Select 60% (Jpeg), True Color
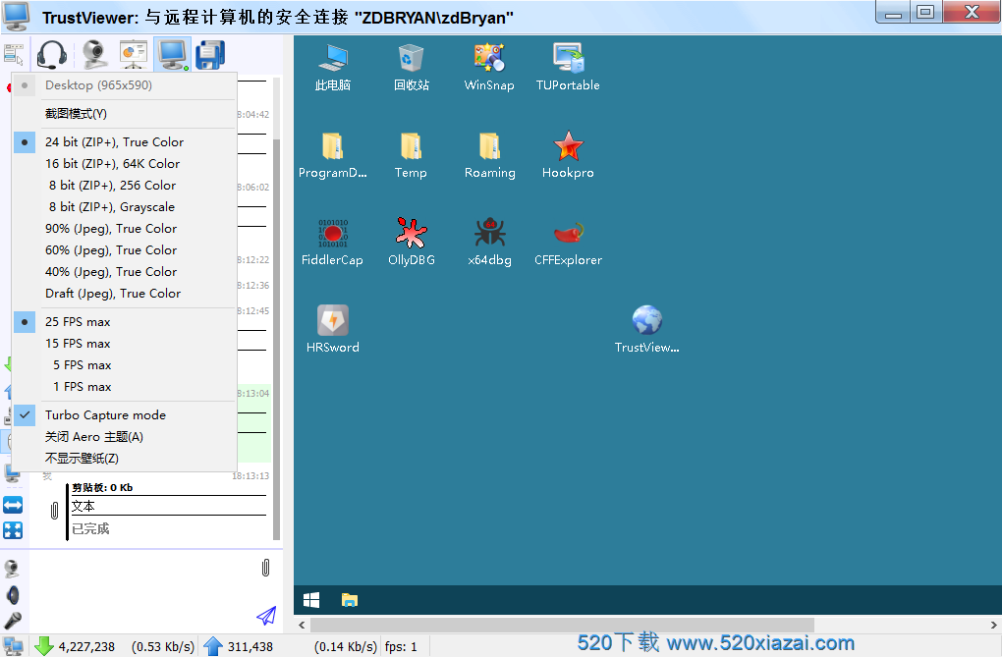This screenshot has width=1002, height=657. click(125, 250)
